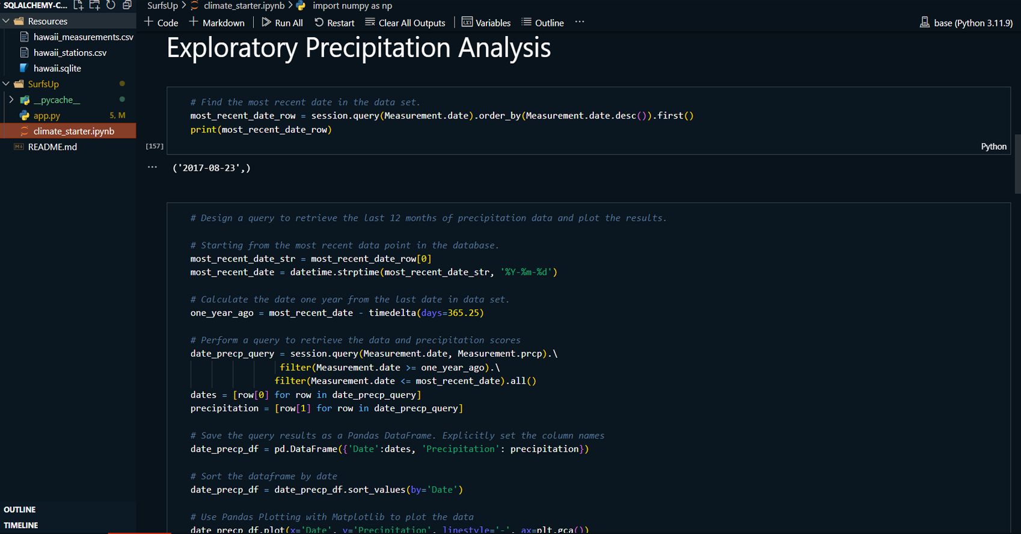
Task: Clear all cell outputs
Action: tap(405, 23)
